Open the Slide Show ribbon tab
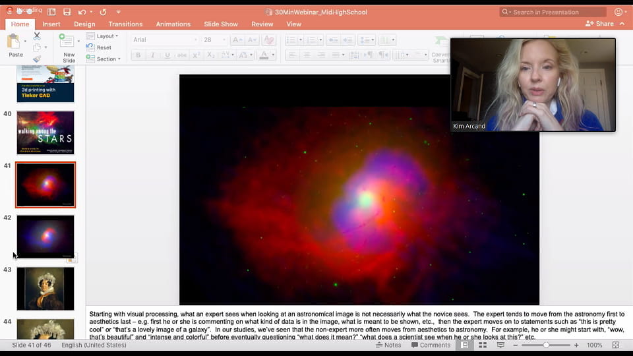Viewport: 633px width, 356px height. click(221, 24)
